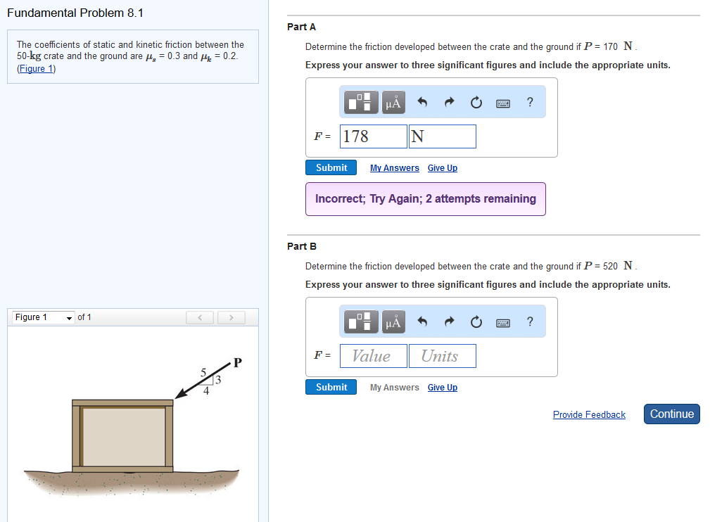Open the equation template editor in Part A
This screenshot has height=522, width=710.
point(360,102)
